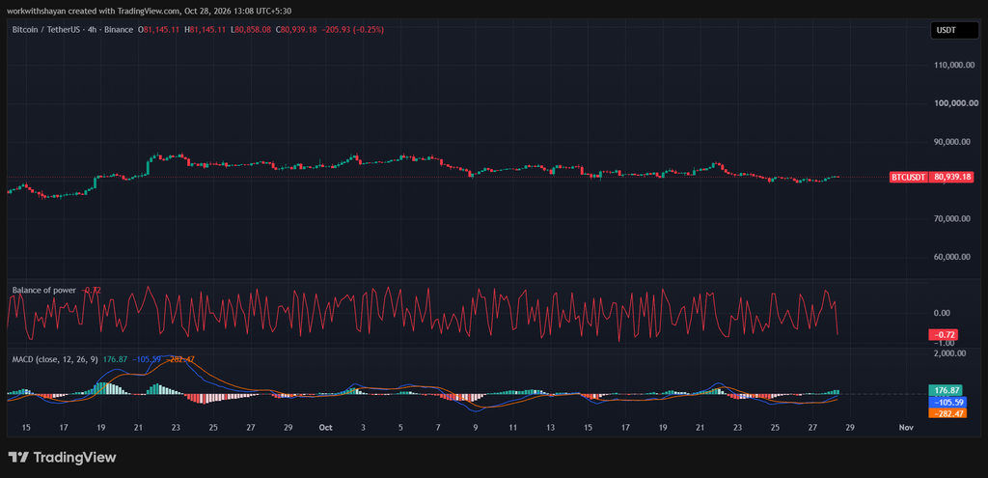Viewport: 988px width, 478px height.
Task: Click the TradingView logo
Action: (62, 457)
